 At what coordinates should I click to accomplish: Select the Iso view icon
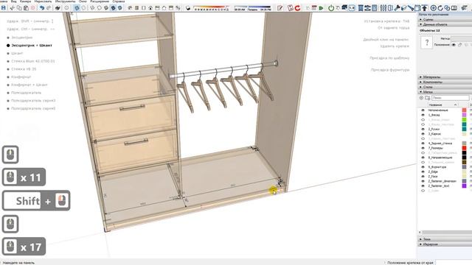[130, 8]
